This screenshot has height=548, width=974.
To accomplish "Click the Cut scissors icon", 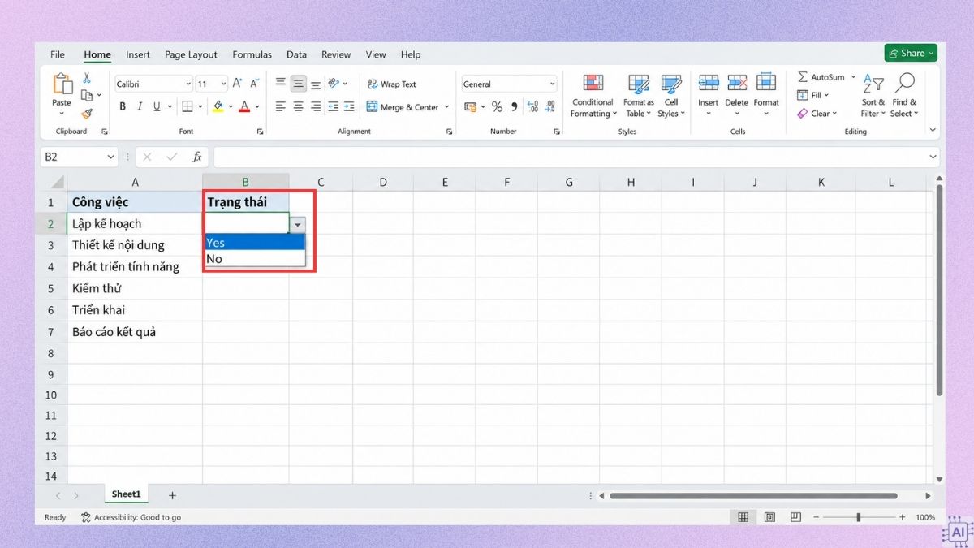I will [87, 78].
